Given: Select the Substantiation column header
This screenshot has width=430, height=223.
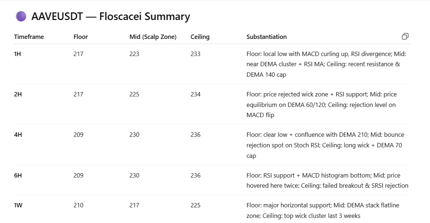Looking at the screenshot, I should [266, 37].
